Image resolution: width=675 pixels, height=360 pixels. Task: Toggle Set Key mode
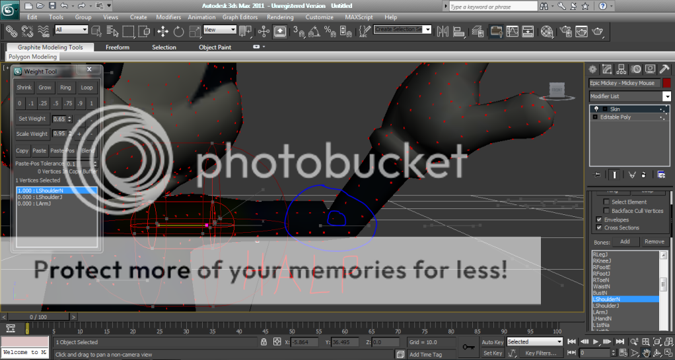(492, 353)
